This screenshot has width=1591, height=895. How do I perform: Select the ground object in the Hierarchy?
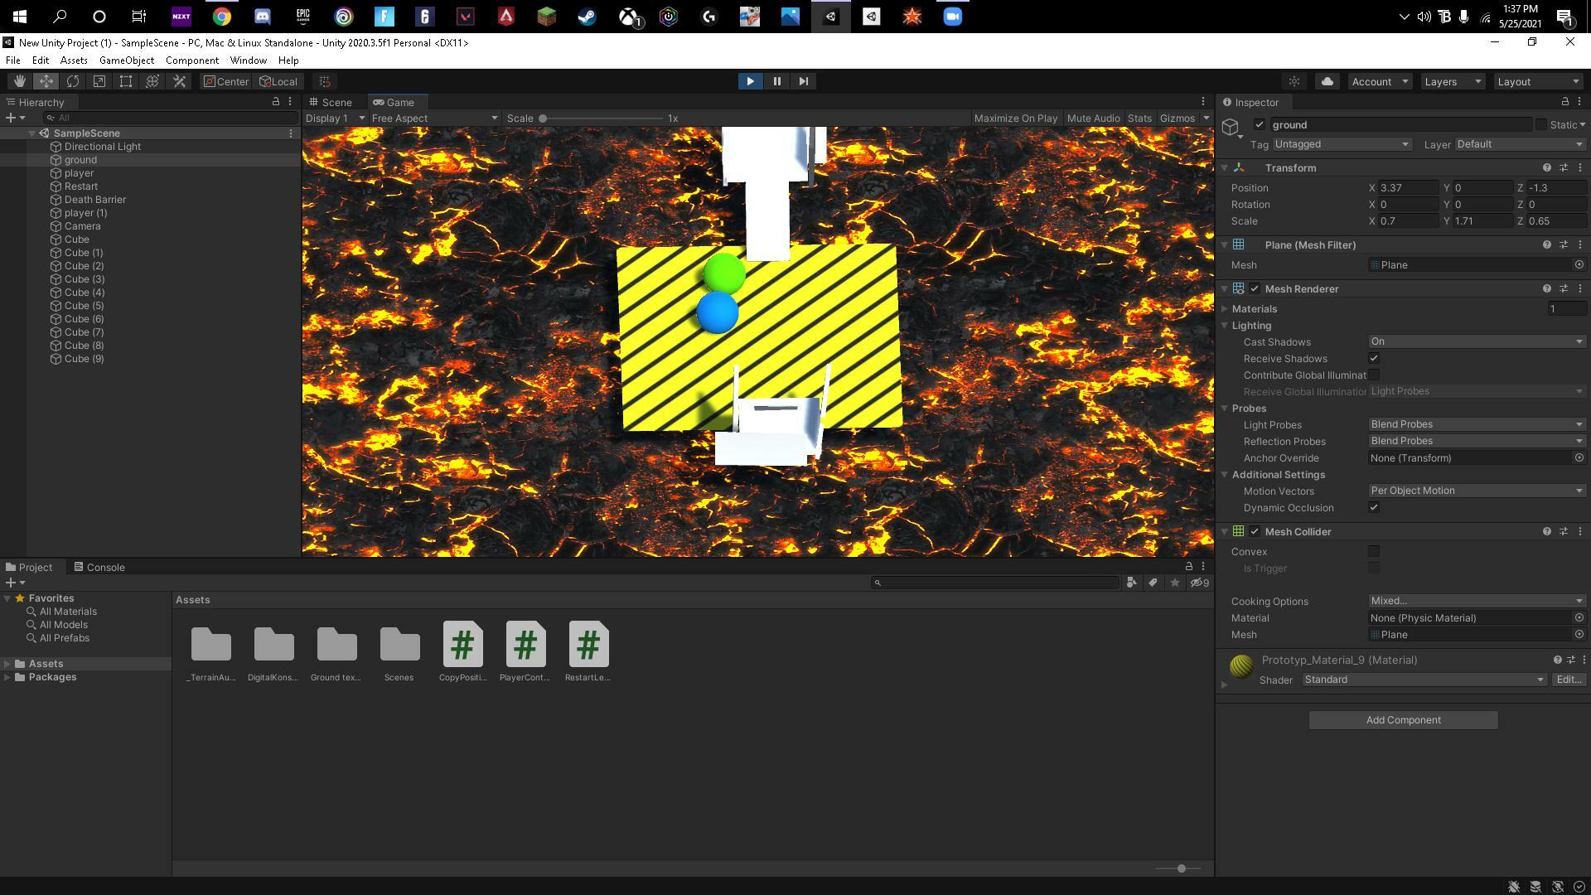click(x=80, y=158)
